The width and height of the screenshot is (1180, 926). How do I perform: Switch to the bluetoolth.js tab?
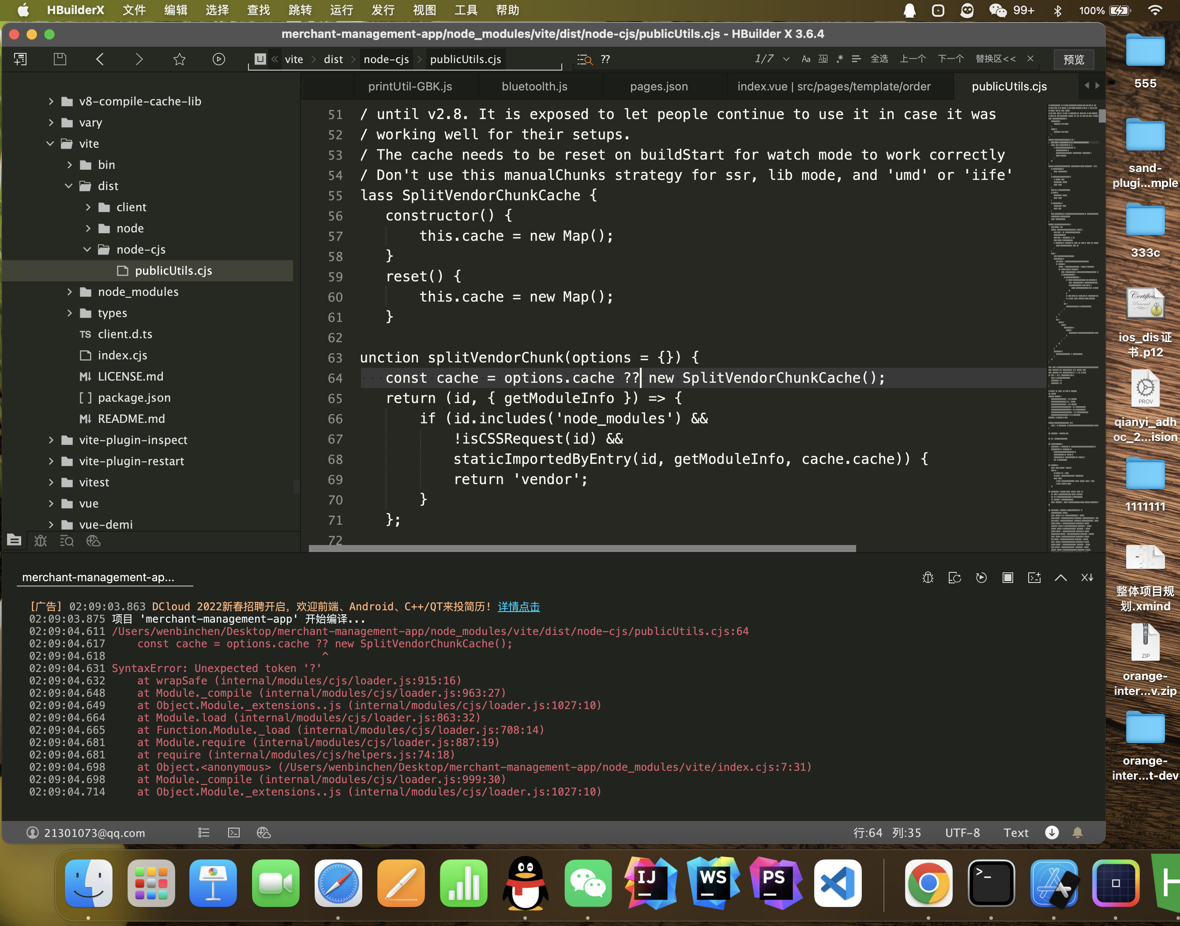(534, 86)
